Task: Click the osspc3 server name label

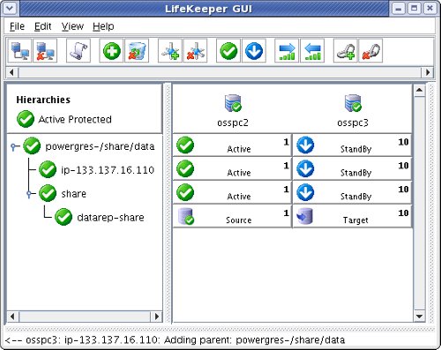Action: (353, 123)
